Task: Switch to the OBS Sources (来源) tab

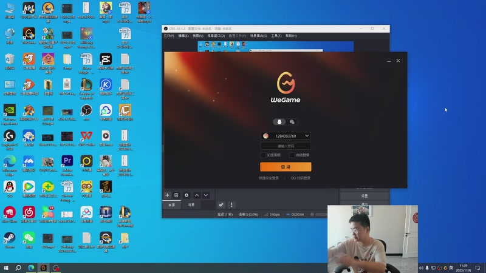Action: point(172,205)
